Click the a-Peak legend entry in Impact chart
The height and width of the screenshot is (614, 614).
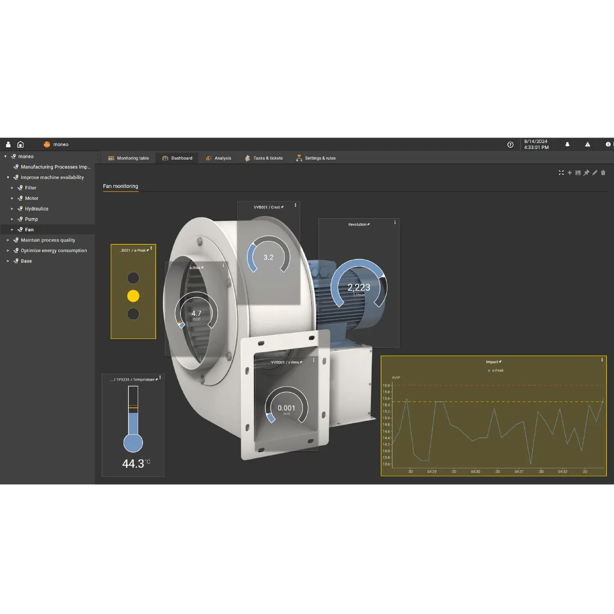point(497,370)
